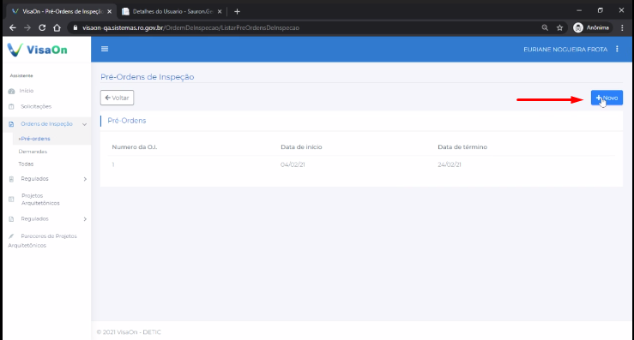Screen dimensions: 634x340
Task: Select Demandas submenu item
Action: click(33, 152)
